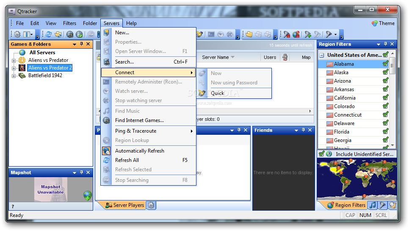The width and height of the screenshot is (409, 231).
Task: Click the settings gear toolbar icon
Action: coord(17,34)
